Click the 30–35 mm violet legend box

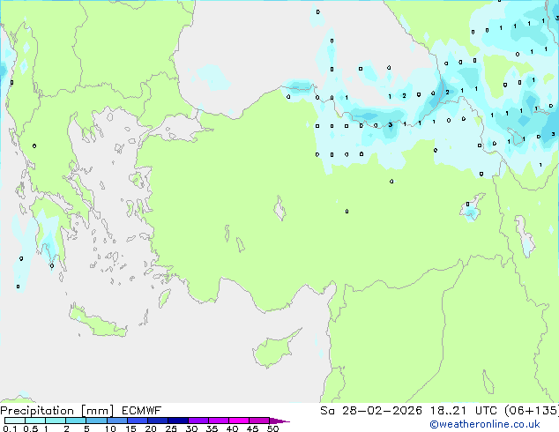198,421
